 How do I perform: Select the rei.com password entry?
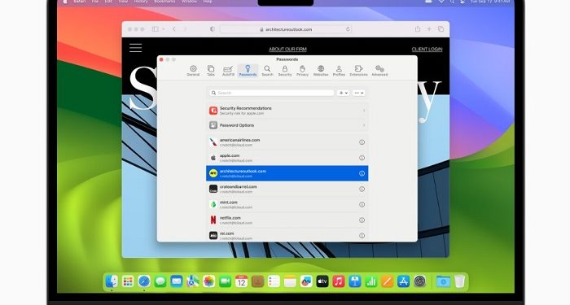point(287,235)
